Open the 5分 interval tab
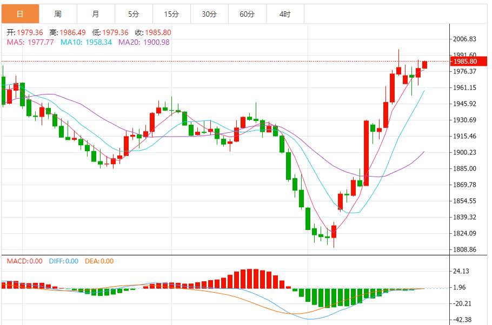This screenshot has width=492, height=325. click(x=134, y=14)
